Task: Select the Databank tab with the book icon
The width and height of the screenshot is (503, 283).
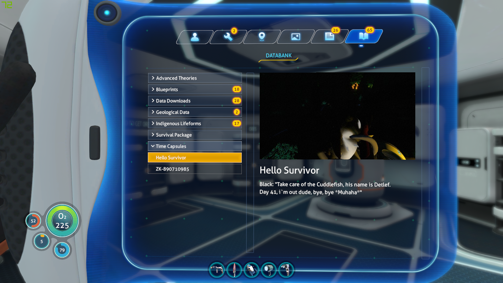Action: pos(364,36)
